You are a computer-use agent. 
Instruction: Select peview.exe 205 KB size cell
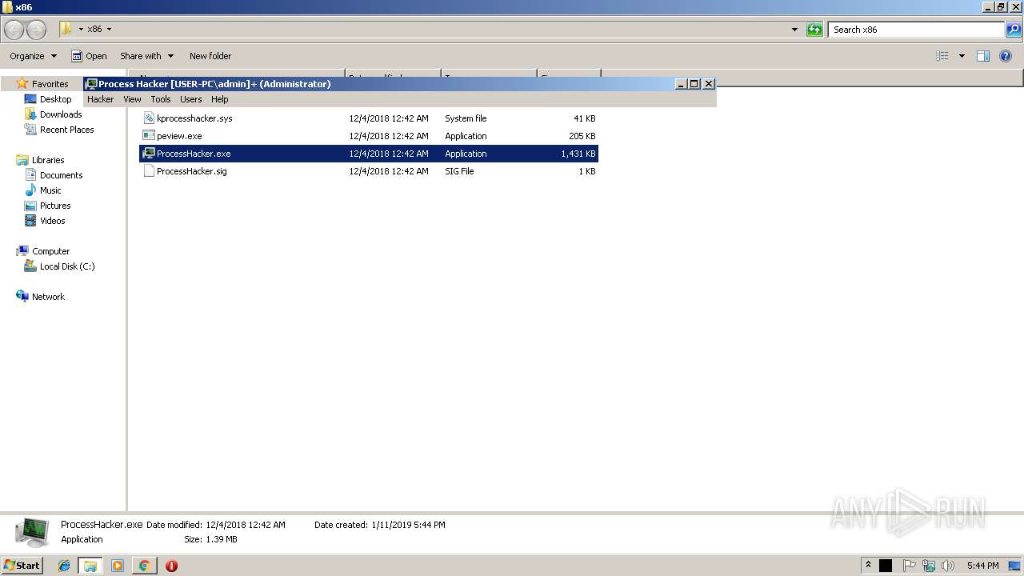(582, 136)
